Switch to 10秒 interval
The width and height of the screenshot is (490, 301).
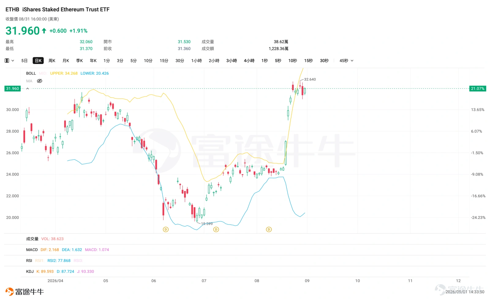click(293, 61)
